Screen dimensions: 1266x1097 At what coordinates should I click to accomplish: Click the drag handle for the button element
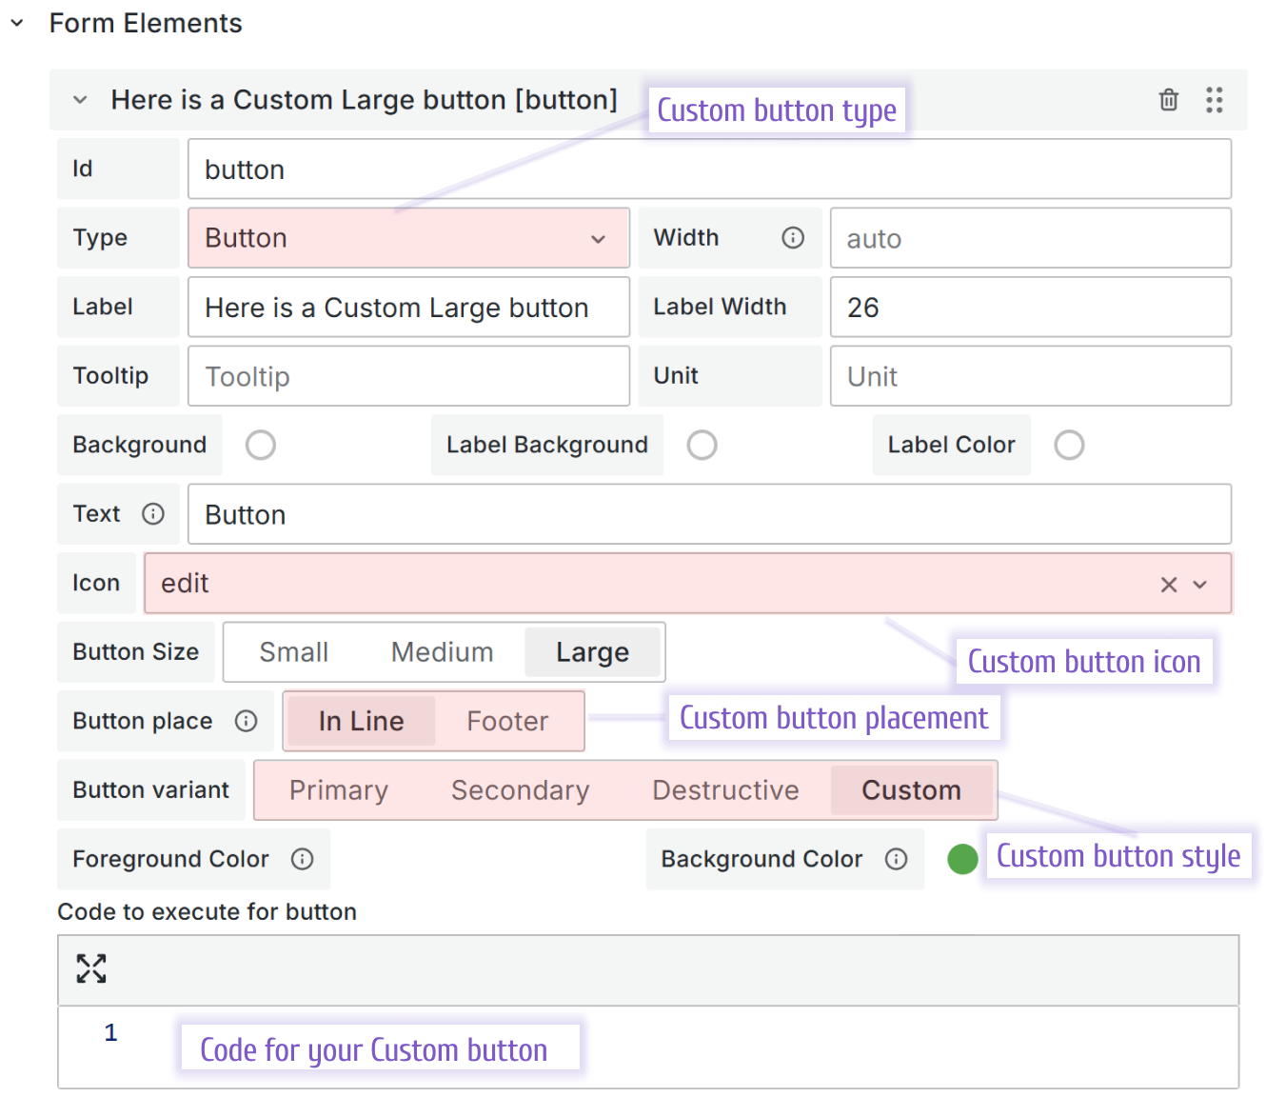click(1214, 99)
